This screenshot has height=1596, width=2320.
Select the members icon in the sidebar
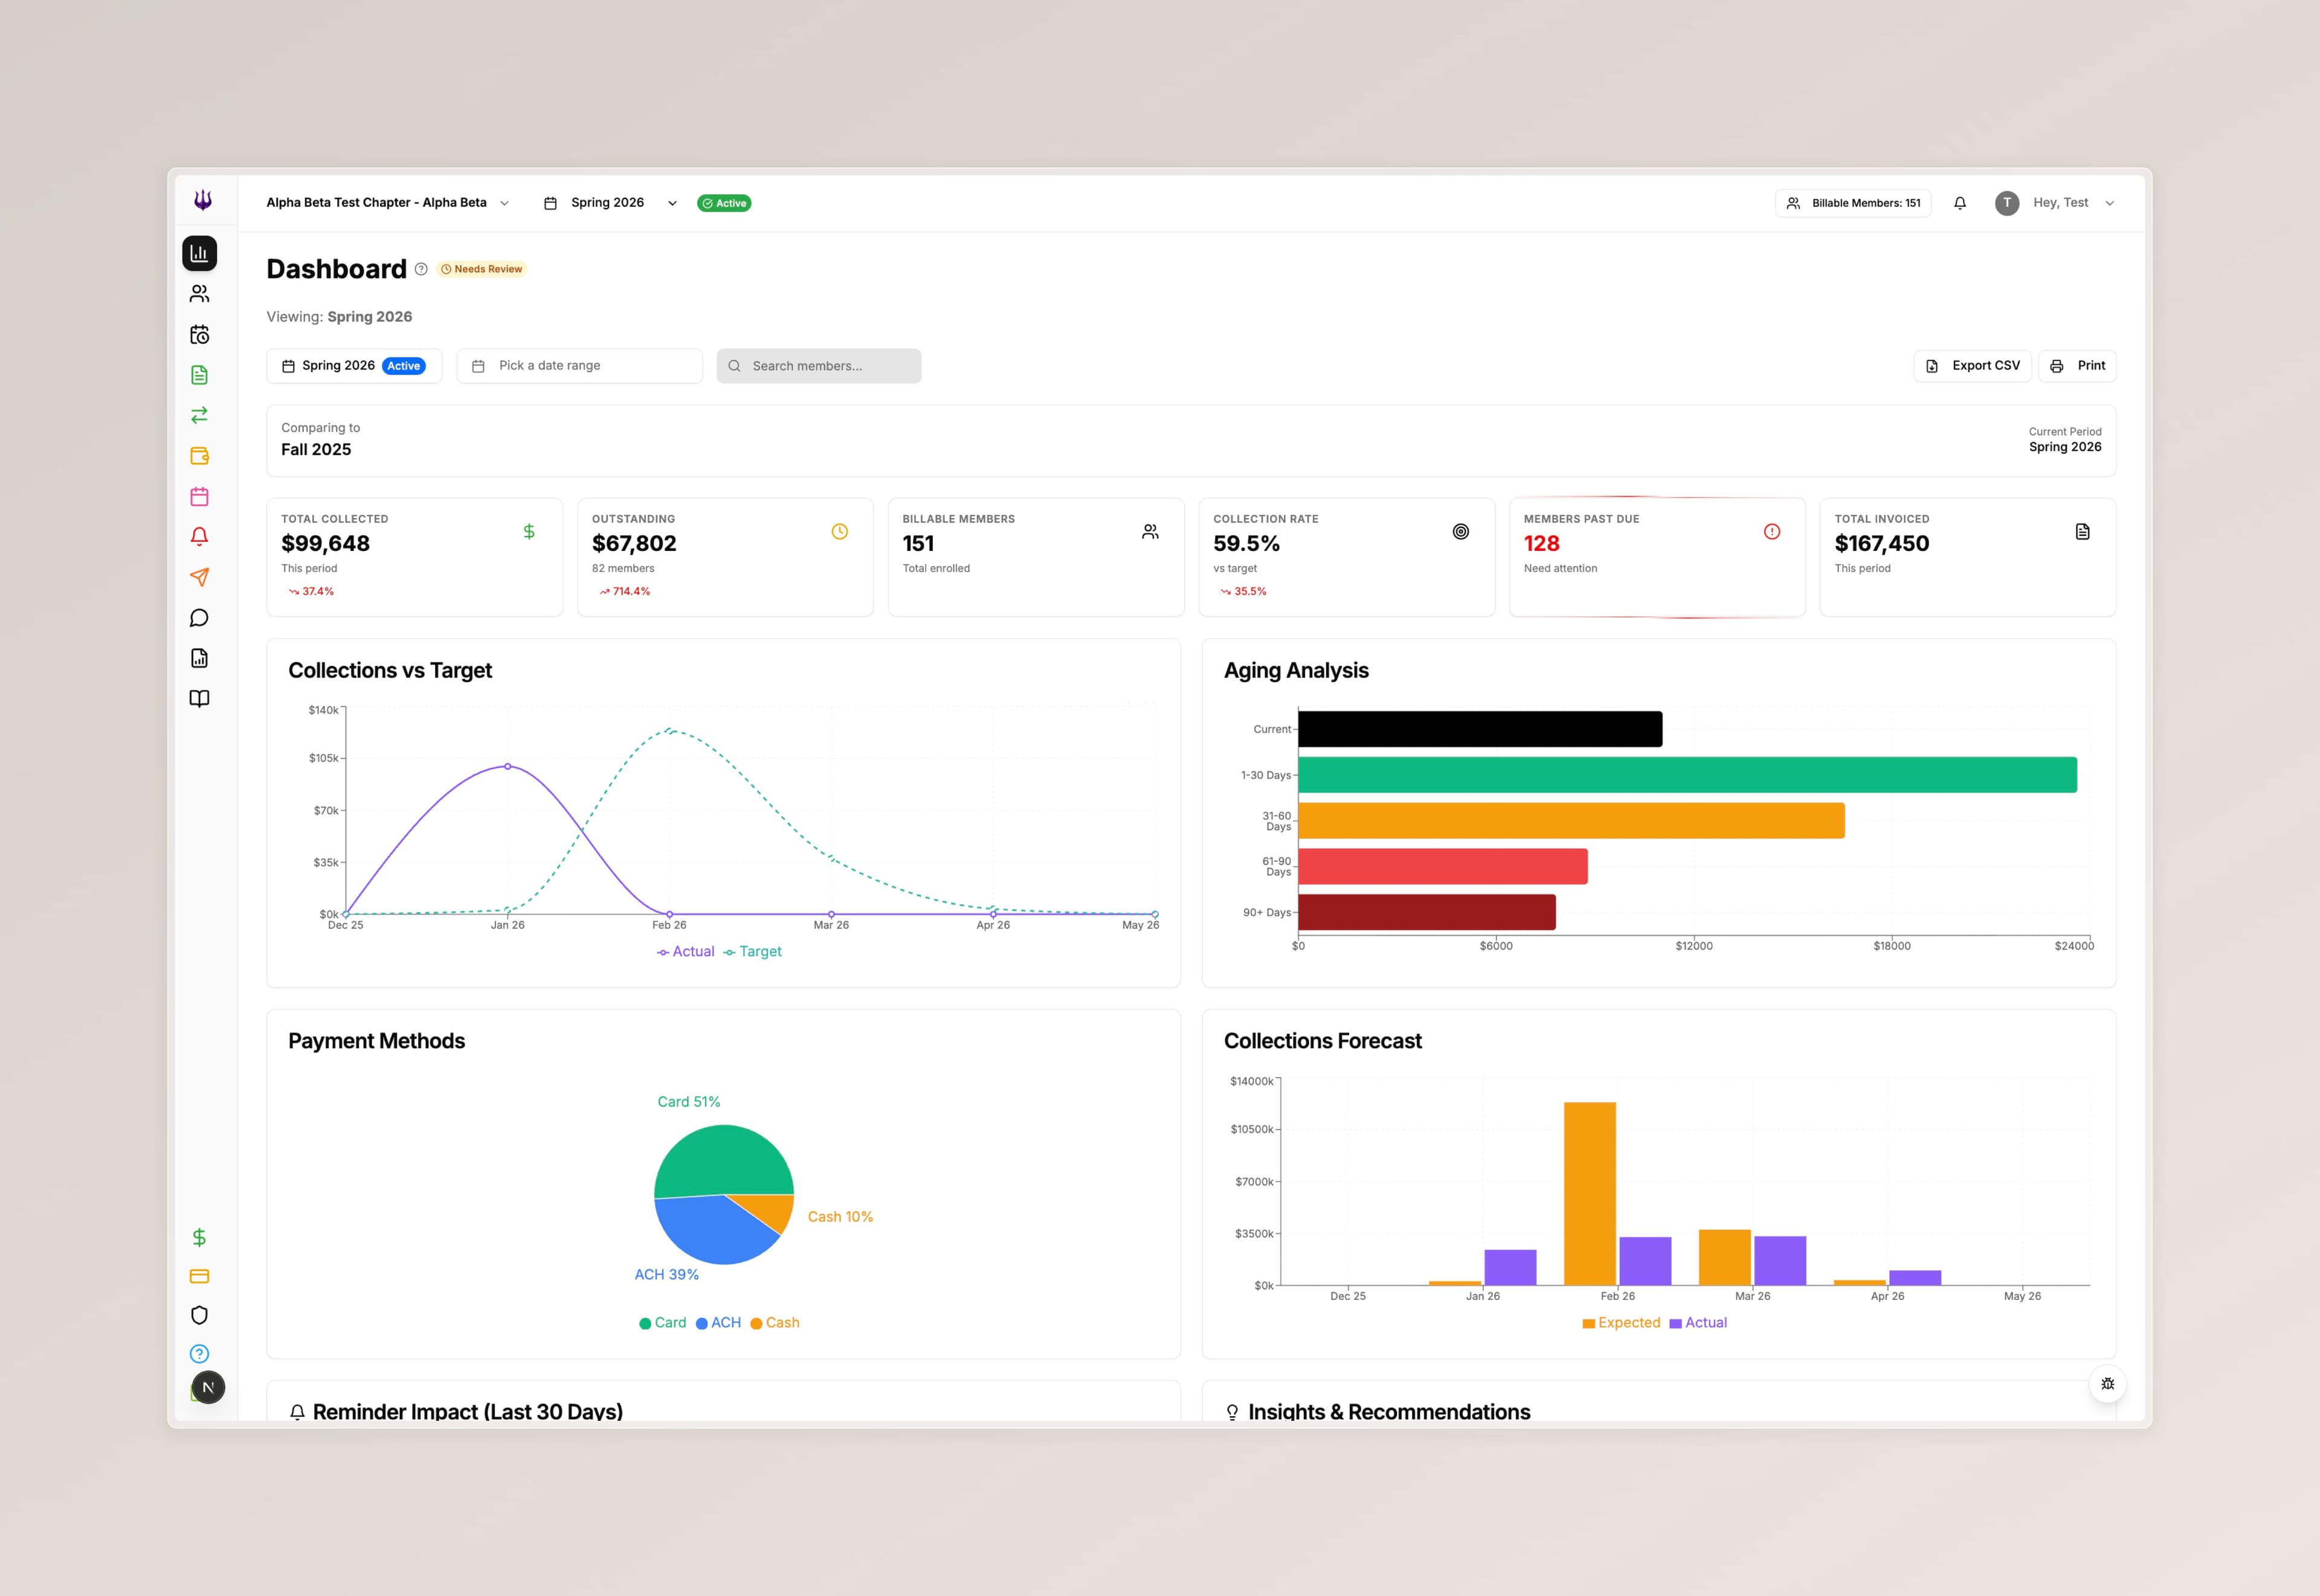tap(199, 293)
